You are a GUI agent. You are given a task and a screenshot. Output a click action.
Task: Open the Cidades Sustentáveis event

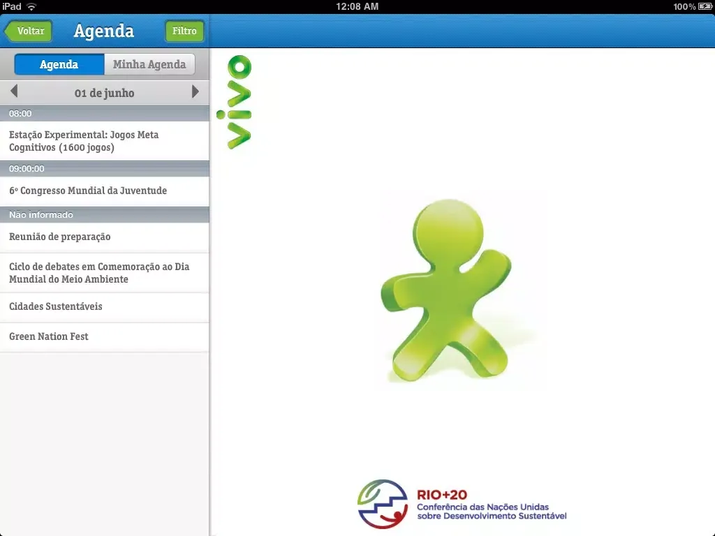(x=105, y=307)
